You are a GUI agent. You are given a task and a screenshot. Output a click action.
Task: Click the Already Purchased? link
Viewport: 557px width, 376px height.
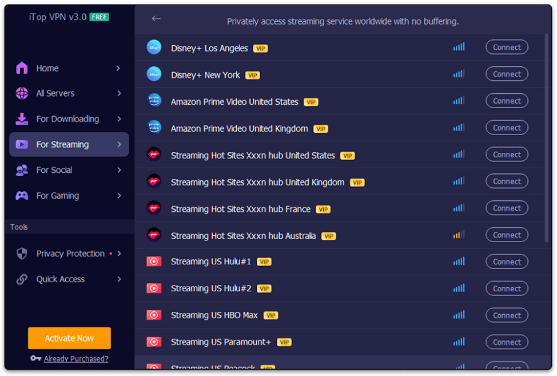(76, 359)
